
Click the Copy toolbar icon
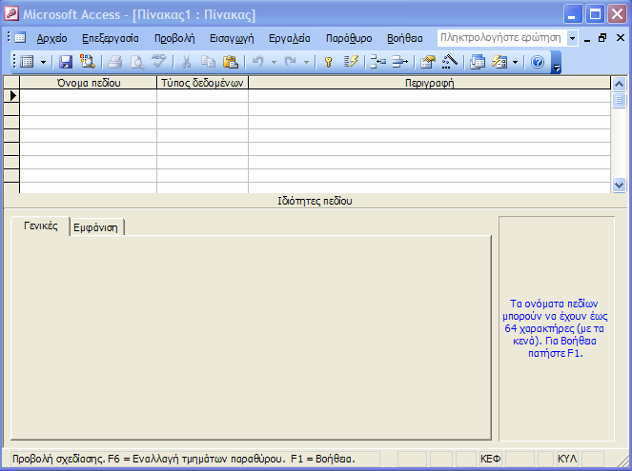[x=208, y=62]
